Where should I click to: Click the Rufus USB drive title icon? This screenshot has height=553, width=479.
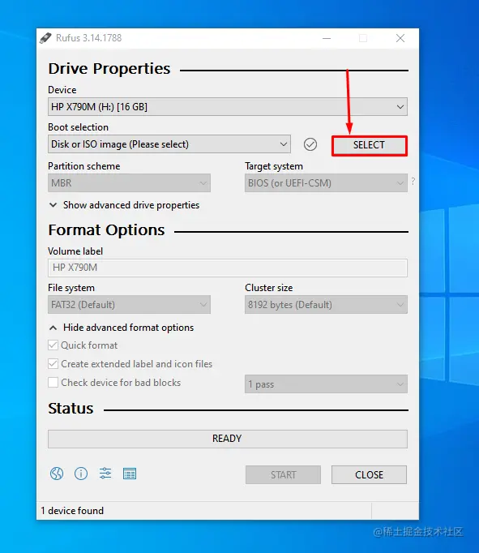click(x=45, y=38)
